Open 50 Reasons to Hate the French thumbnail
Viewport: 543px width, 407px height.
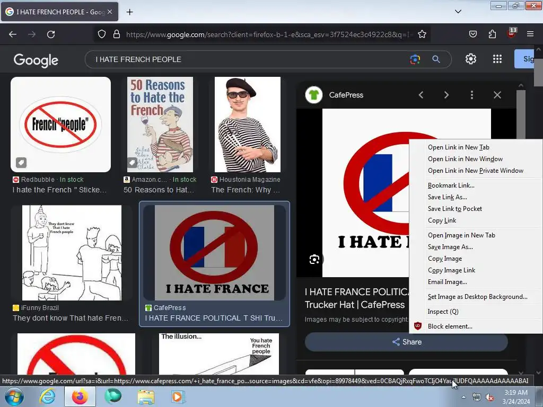tap(160, 125)
